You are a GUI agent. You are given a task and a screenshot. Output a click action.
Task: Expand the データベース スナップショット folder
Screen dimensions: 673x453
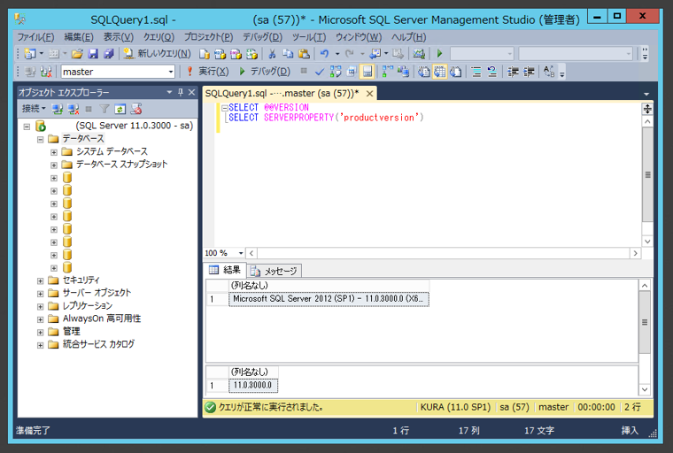coord(54,165)
